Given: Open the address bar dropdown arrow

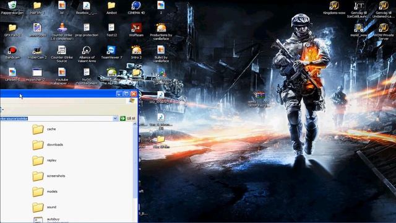Looking at the screenshot, I should pos(115,118).
